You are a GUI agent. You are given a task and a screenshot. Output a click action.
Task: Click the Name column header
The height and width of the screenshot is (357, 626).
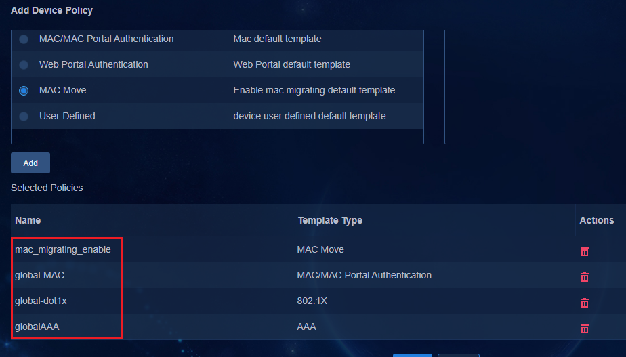(28, 220)
